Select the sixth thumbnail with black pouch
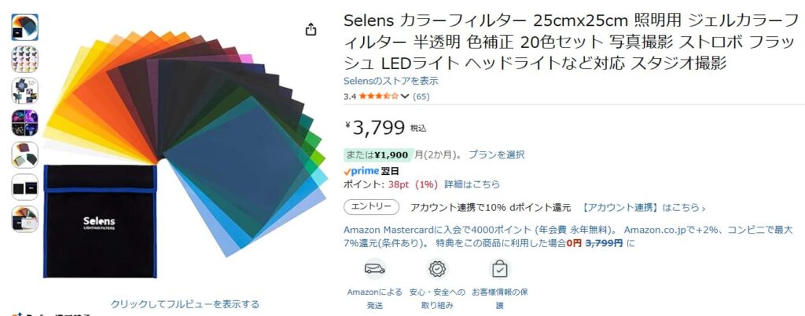The width and height of the screenshot is (805, 316). pyautogui.click(x=25, y=187)
